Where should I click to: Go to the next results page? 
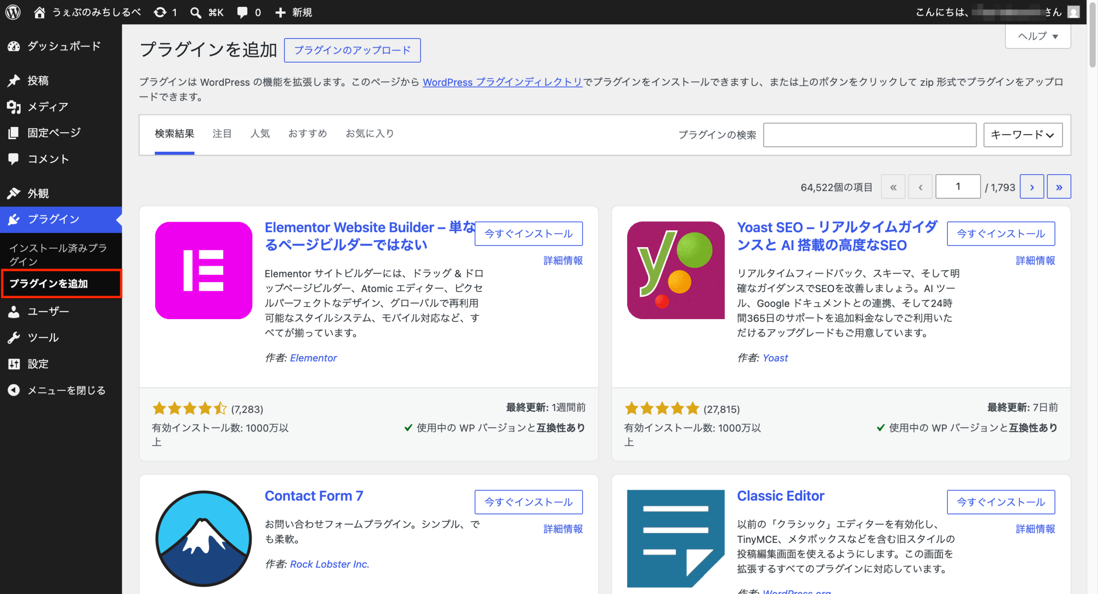tap(1032, 187)
